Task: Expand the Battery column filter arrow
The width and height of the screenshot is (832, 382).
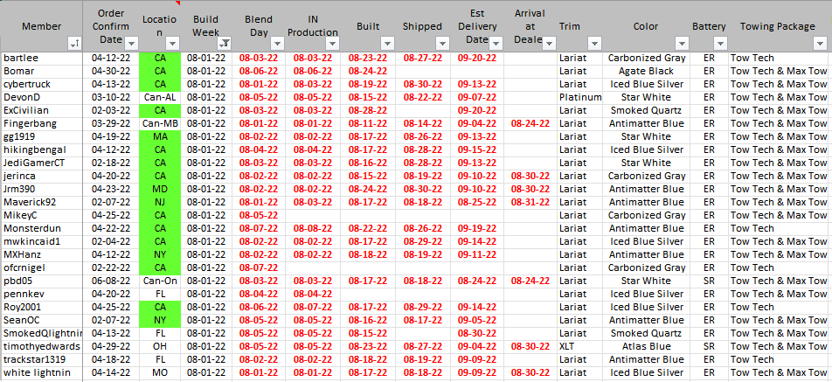Action: 719,42
